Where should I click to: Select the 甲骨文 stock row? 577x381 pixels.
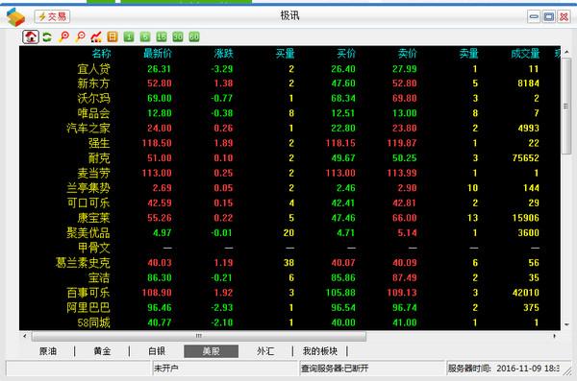pyautogui.click(x=289, y=248)
